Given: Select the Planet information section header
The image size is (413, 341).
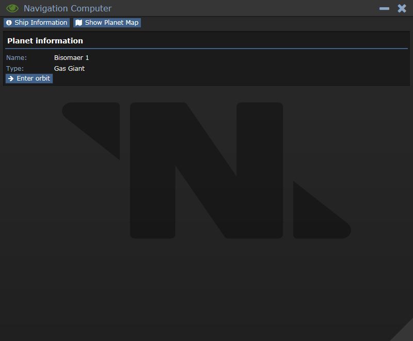Looking at the screenshot, I should (45, 41).
